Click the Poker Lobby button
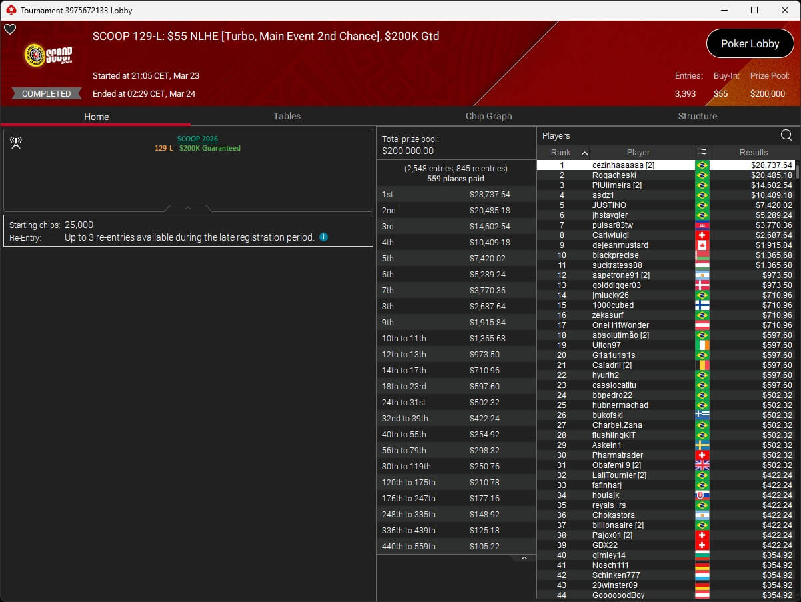The image size is (801, 602). pos(750,44)
